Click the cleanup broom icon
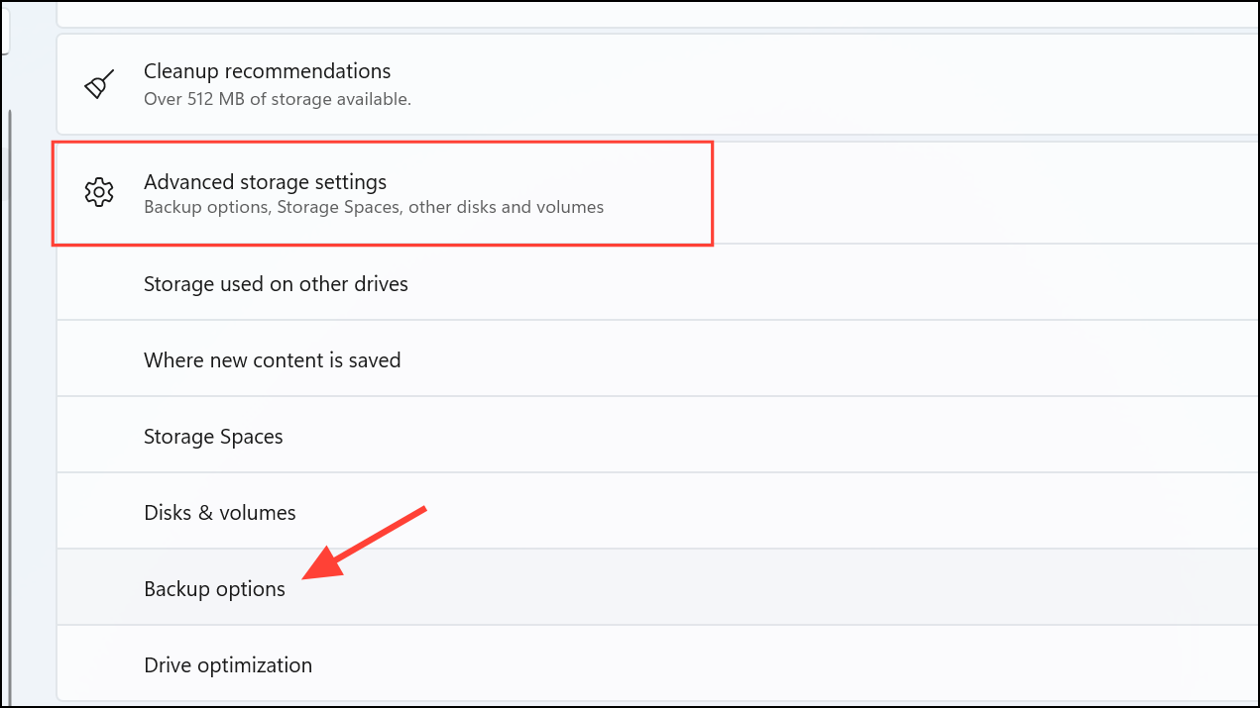 point(98,84)
